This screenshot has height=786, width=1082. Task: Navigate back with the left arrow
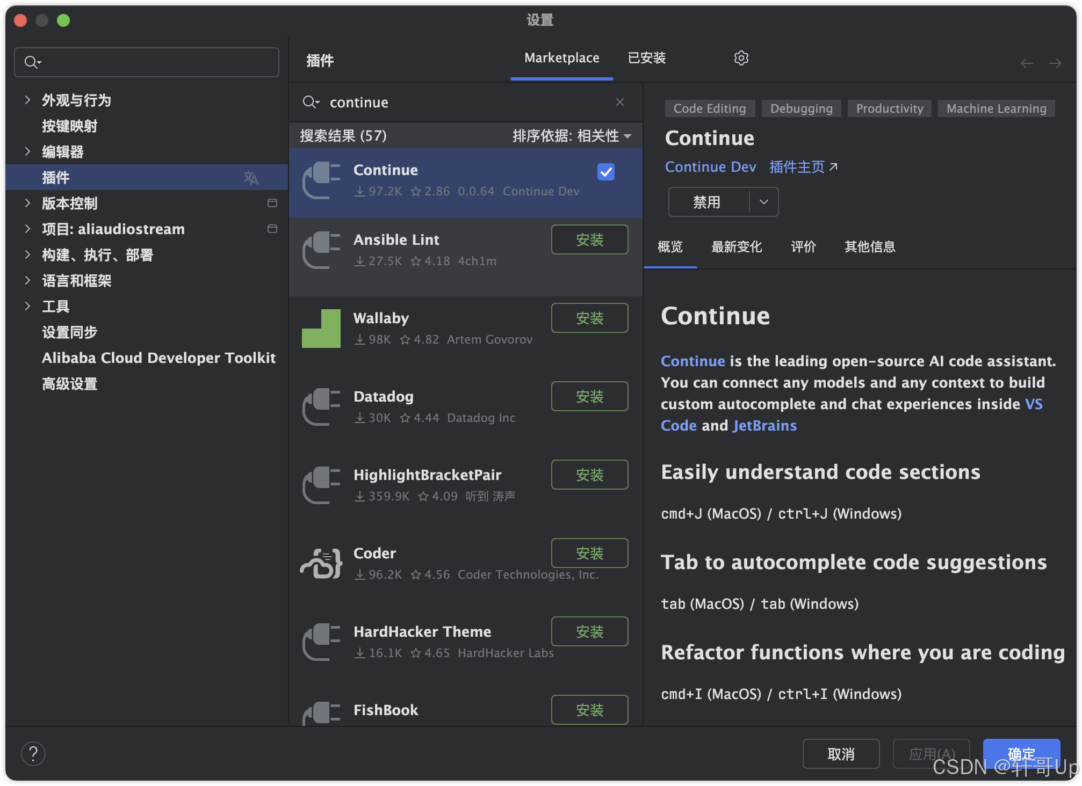(1027, 63)
